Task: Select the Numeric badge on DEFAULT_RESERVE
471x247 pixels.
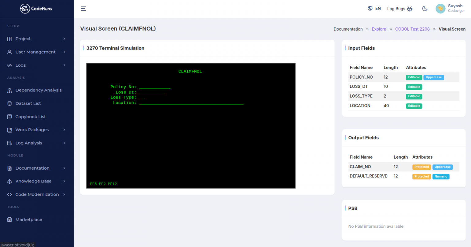Action: pos(441,176)
